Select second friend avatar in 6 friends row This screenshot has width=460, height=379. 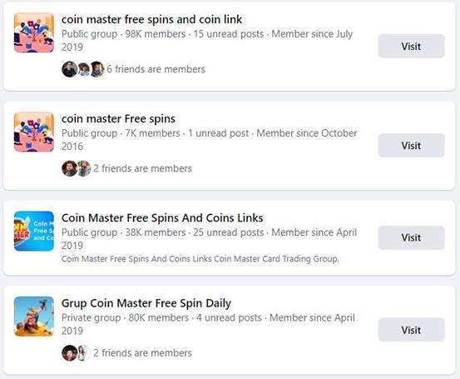coord(84,69)
